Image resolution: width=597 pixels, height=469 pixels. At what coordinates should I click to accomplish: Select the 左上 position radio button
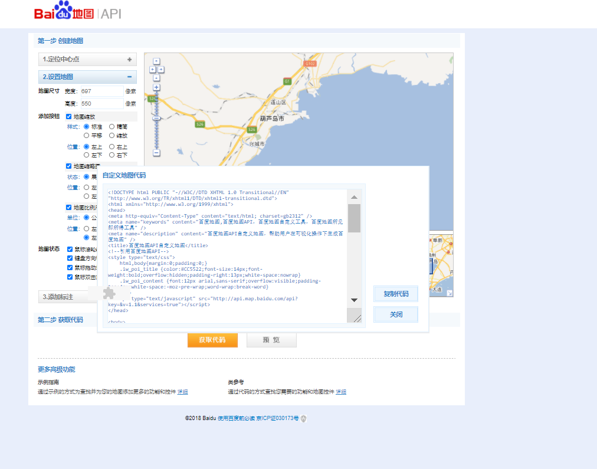click(87, 146)
